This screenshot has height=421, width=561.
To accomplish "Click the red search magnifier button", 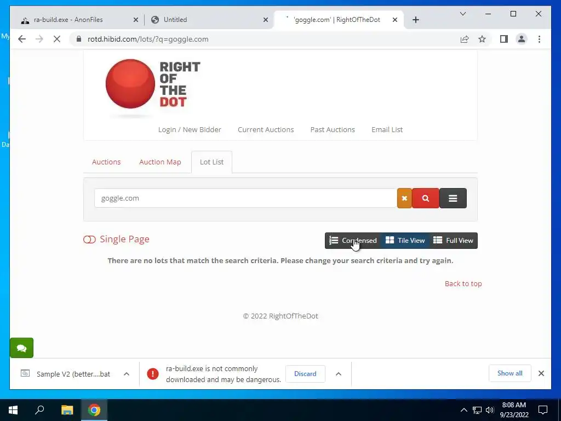I will 425,198.
